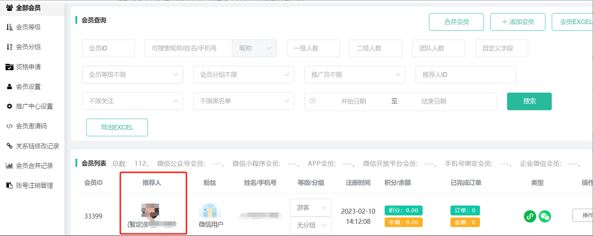Open the 不限黑名单 dropdown
593x236 pixels.
[243, 101]
